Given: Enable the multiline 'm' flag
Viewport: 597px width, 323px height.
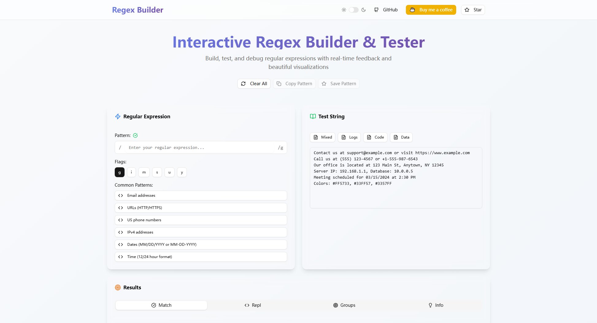Looking at the screenshot, I should tap(144, 172).
